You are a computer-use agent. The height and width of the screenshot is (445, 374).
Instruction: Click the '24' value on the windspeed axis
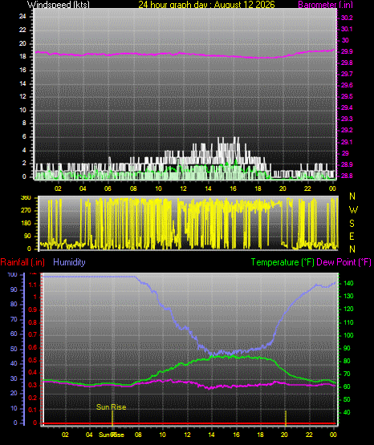pos(22,17)
